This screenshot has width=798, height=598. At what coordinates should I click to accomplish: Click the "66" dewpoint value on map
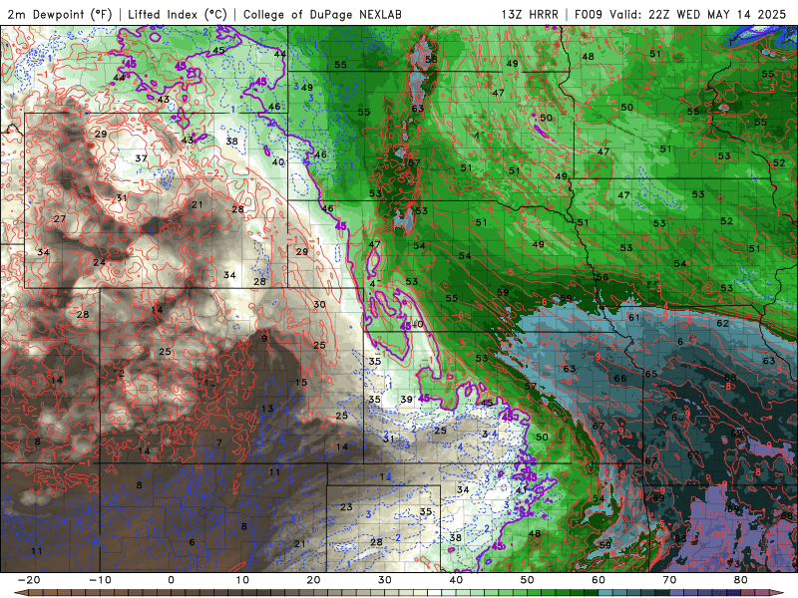[619, 379]
